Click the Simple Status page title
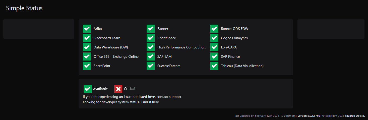This screenshot has width=368, height=120. tap(24, 8)
